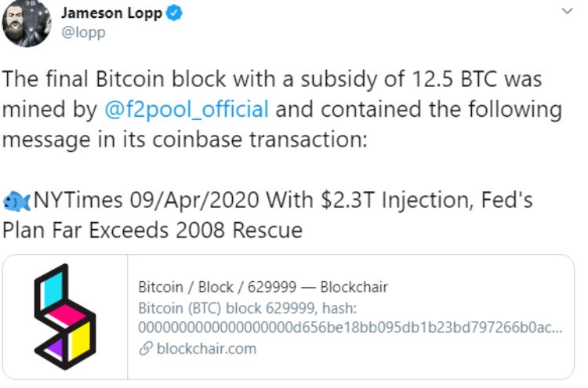Viewport: 588px width, 388px height.
Task: Click the blue verified badge
Action: [x=175, y=13]
